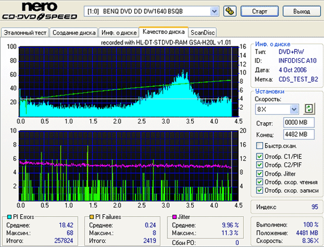Uncheck the Отобр. C2/PIF checkbox
Viewport: 324px width, 247px height.
260,165
